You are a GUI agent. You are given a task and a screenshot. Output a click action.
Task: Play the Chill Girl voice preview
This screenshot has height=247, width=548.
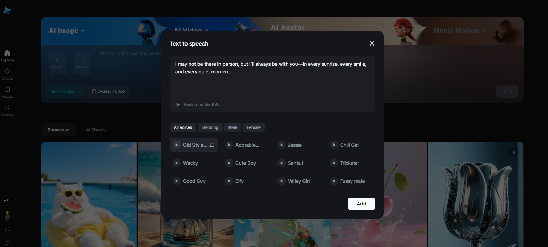click(334, 145)
